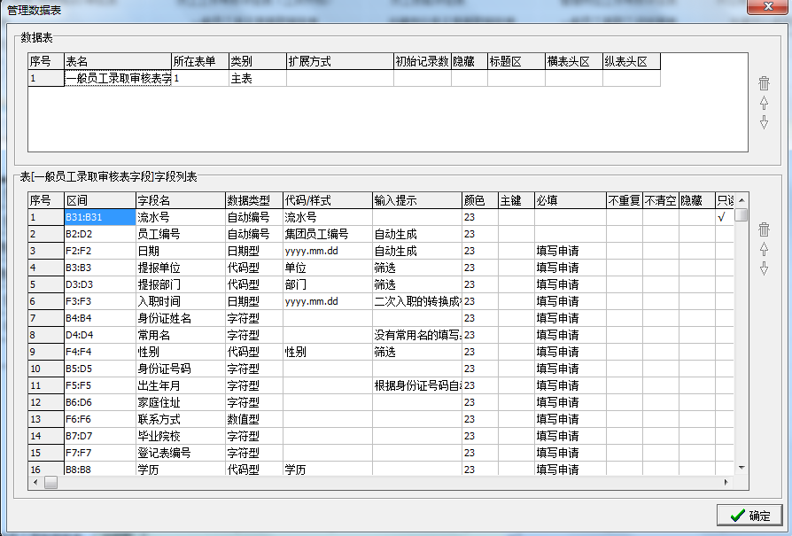Click 数值型 data type for 联系方式

(x=253, y=419)
